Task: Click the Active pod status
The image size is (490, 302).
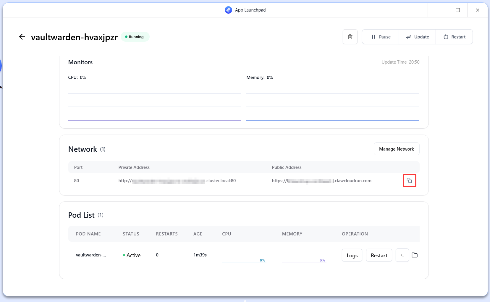Action: 132,255
